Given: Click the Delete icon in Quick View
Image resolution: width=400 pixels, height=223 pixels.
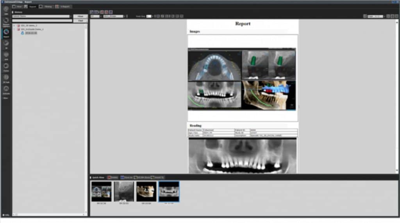Looking at the screenshot, I should 110,177.
